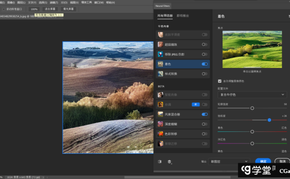Click the 智能肖像 filter thumbnail icon
This screenshot has height=179, width=290.
160,95
